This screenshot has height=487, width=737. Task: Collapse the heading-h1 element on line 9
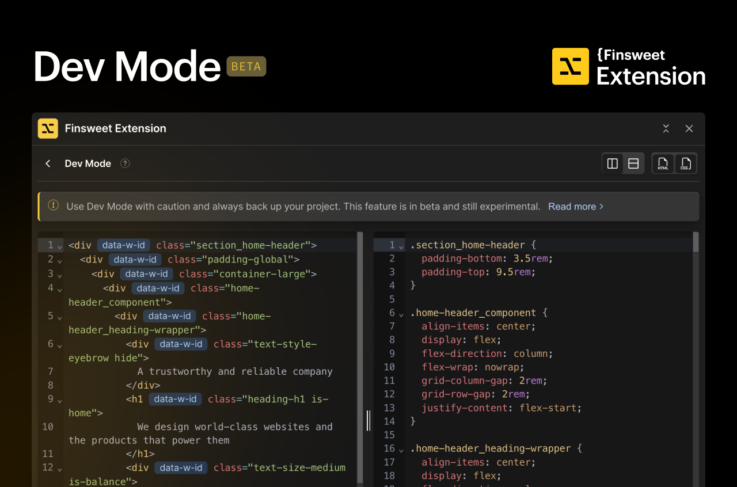pyautogui.click(x=59, y=400)
